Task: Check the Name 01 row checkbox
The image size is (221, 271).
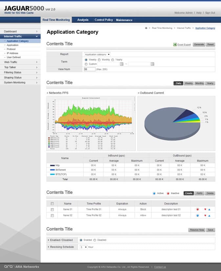Action: 52,209
